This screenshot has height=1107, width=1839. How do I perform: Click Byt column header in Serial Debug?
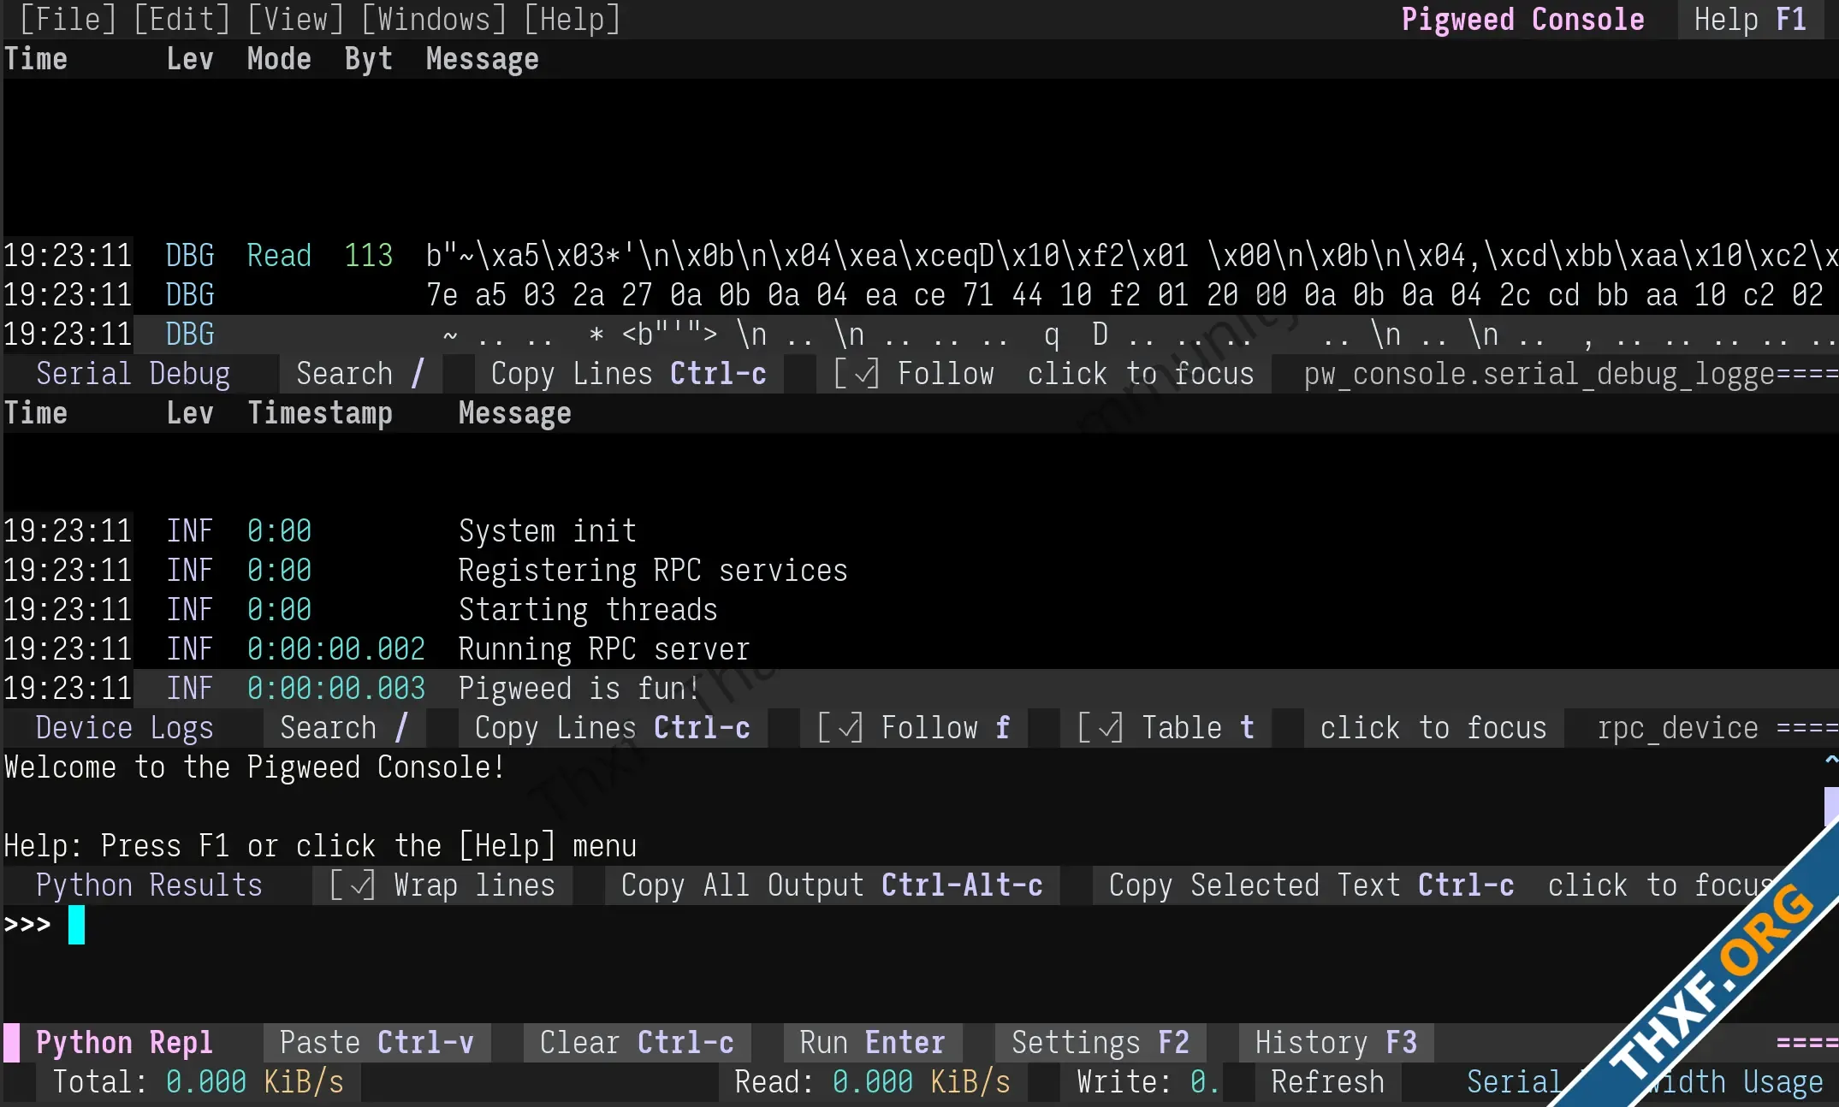click(x=369, y=59)
